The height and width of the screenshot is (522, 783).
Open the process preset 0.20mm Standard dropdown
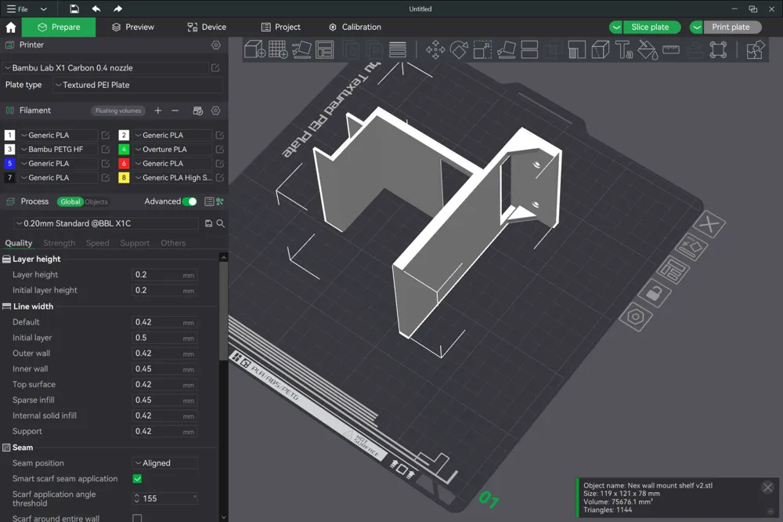[107, 223]
